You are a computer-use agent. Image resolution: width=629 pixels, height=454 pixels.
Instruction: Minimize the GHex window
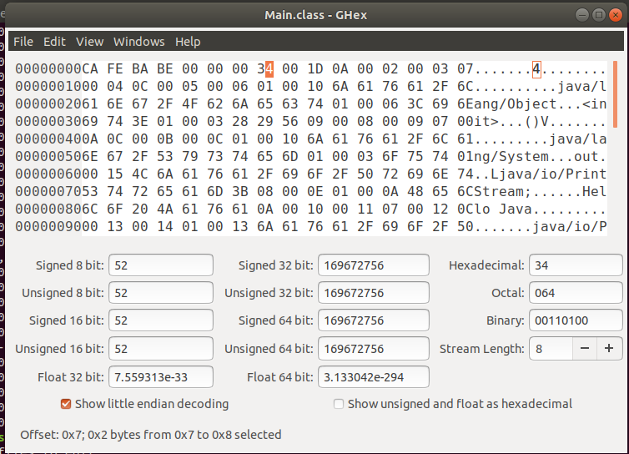[581, 15]
